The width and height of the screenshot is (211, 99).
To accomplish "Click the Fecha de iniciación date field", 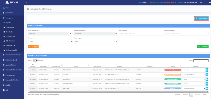I will (x=49, y=34).
